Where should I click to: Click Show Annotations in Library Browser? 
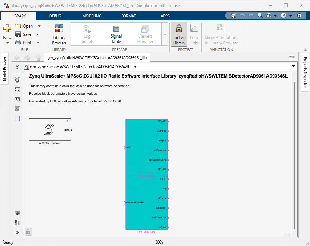pyautogui.click(x=221, y=35)
